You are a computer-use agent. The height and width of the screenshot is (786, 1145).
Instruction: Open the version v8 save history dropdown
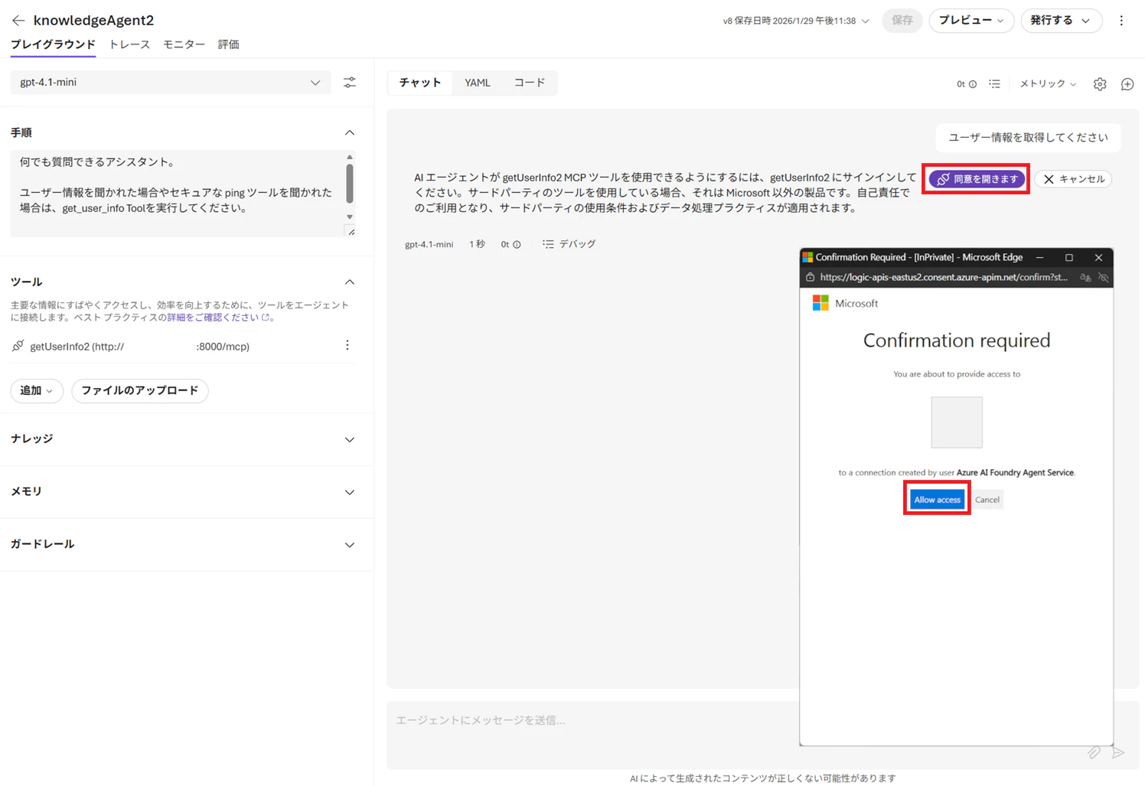click(x=796, y=21)
